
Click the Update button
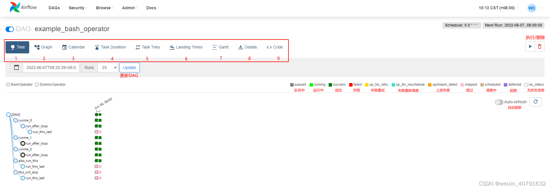129,68
